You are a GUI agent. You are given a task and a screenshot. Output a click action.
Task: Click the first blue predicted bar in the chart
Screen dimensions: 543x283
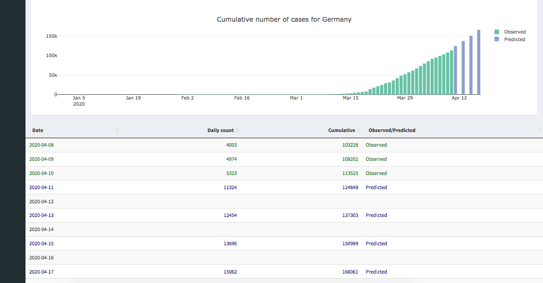pyautogui.click(x=455, y=70)
